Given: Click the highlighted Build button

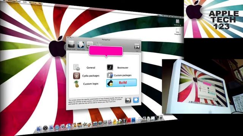Looking at the screenshot, I should click(121, 83).
